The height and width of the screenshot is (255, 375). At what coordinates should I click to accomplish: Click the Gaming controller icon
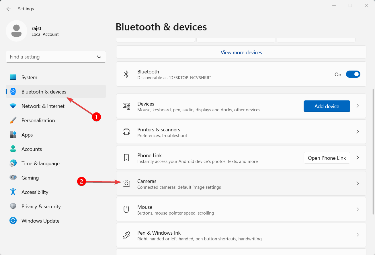[13, 178]
